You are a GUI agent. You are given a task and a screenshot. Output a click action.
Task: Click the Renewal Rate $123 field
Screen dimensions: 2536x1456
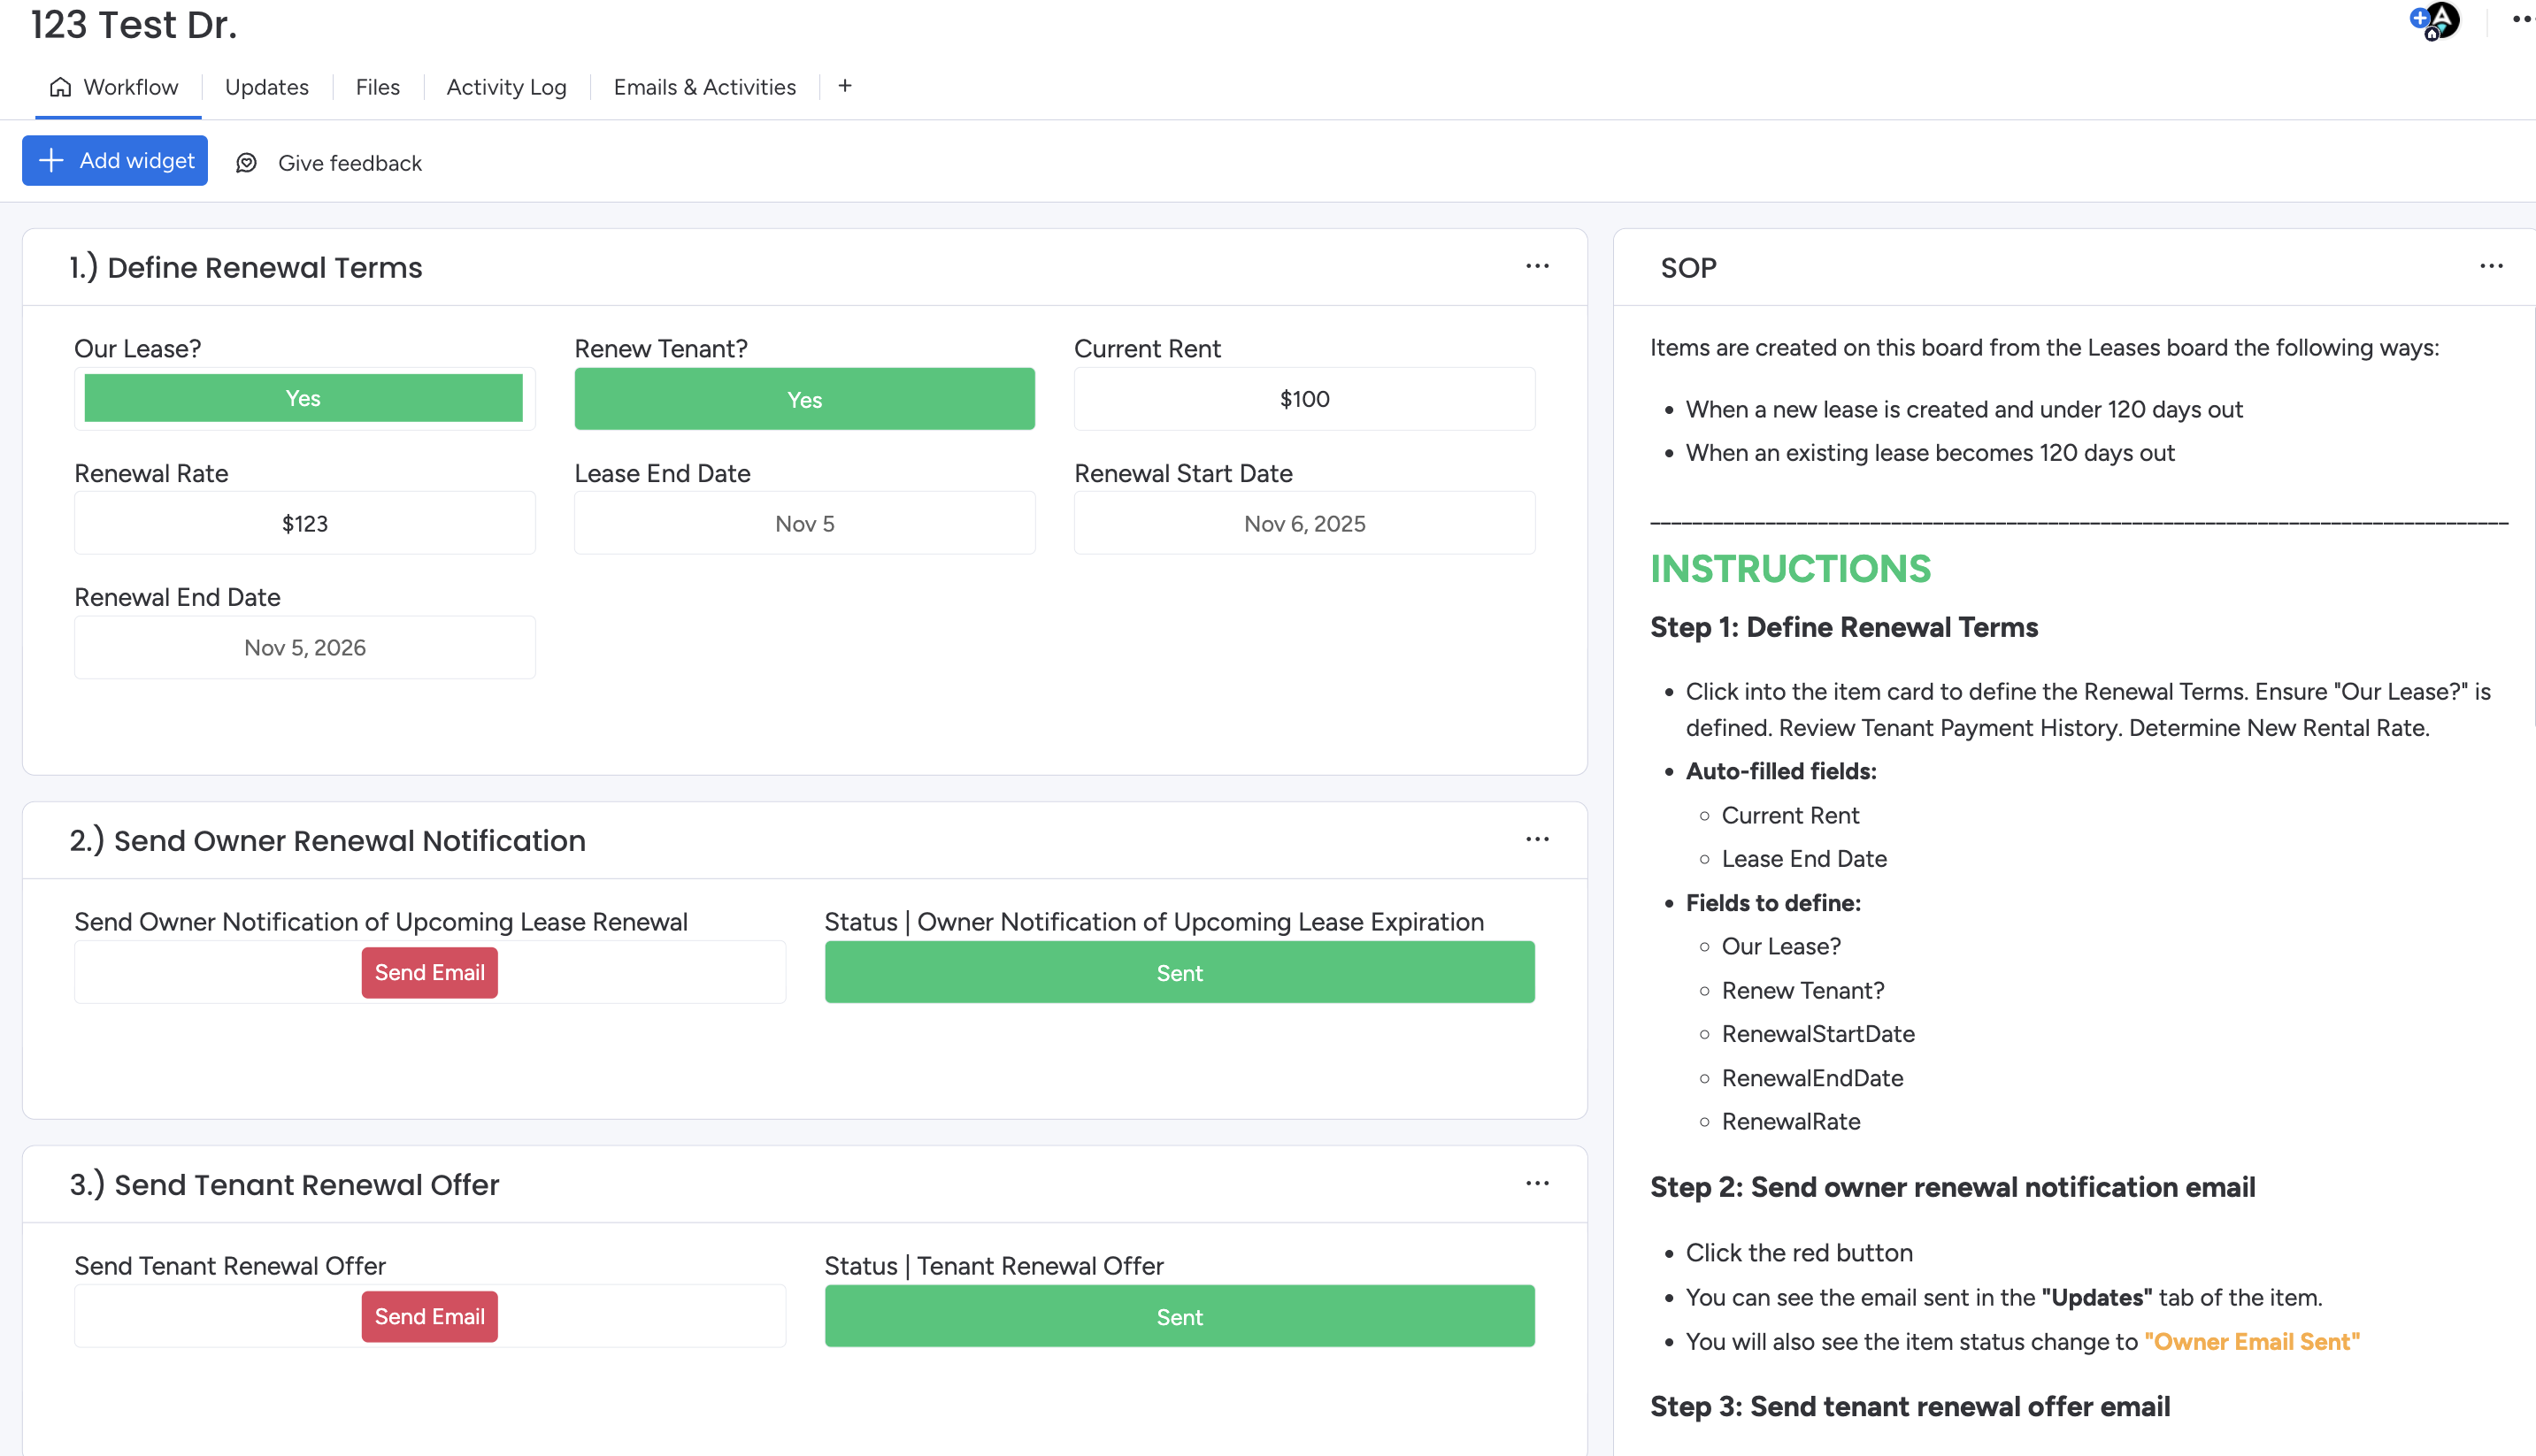pyautogui.click(x=304, y=523)
